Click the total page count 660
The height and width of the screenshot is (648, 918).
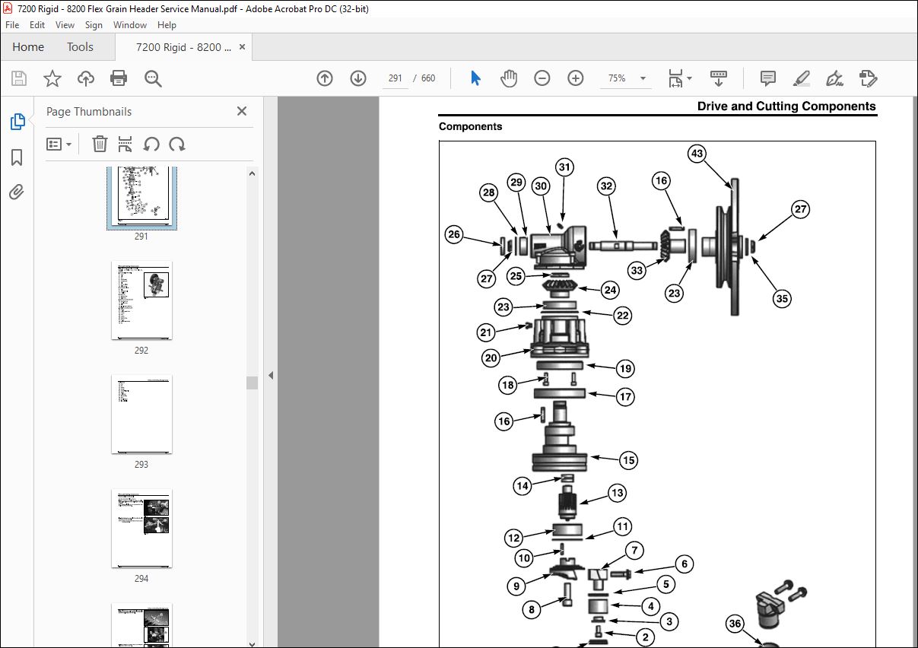point(428,78)
